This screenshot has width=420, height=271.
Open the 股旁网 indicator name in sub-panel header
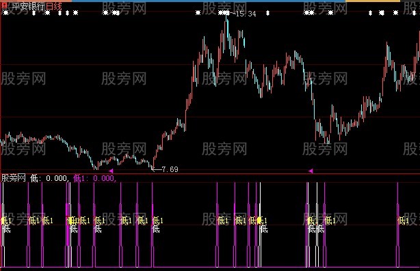(14, 178)
